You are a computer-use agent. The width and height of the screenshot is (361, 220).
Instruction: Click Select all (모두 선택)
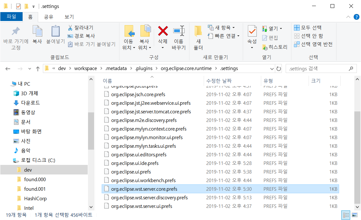(308, 28)
